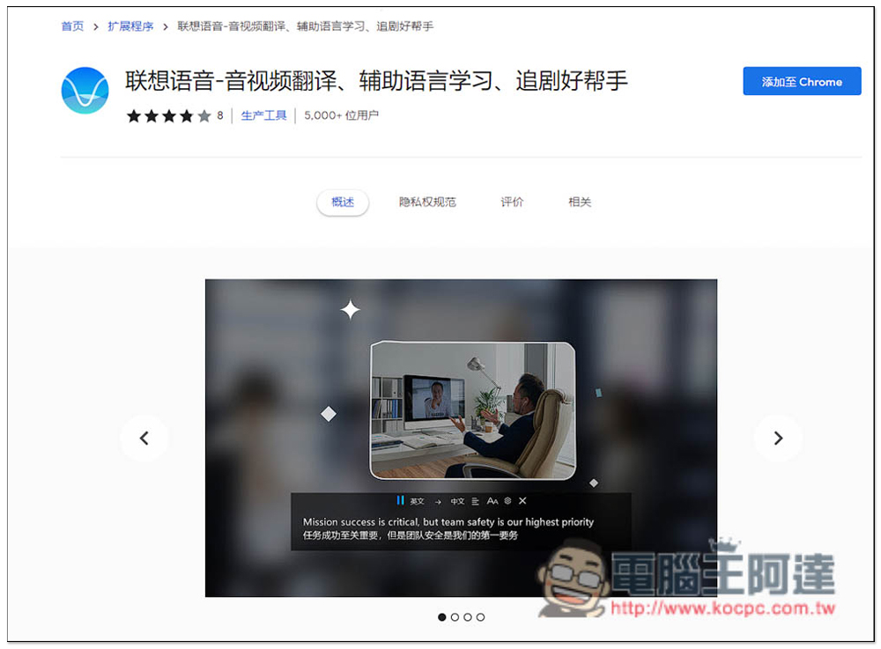Advance to next screenshot with right arrow

(778, 438)
